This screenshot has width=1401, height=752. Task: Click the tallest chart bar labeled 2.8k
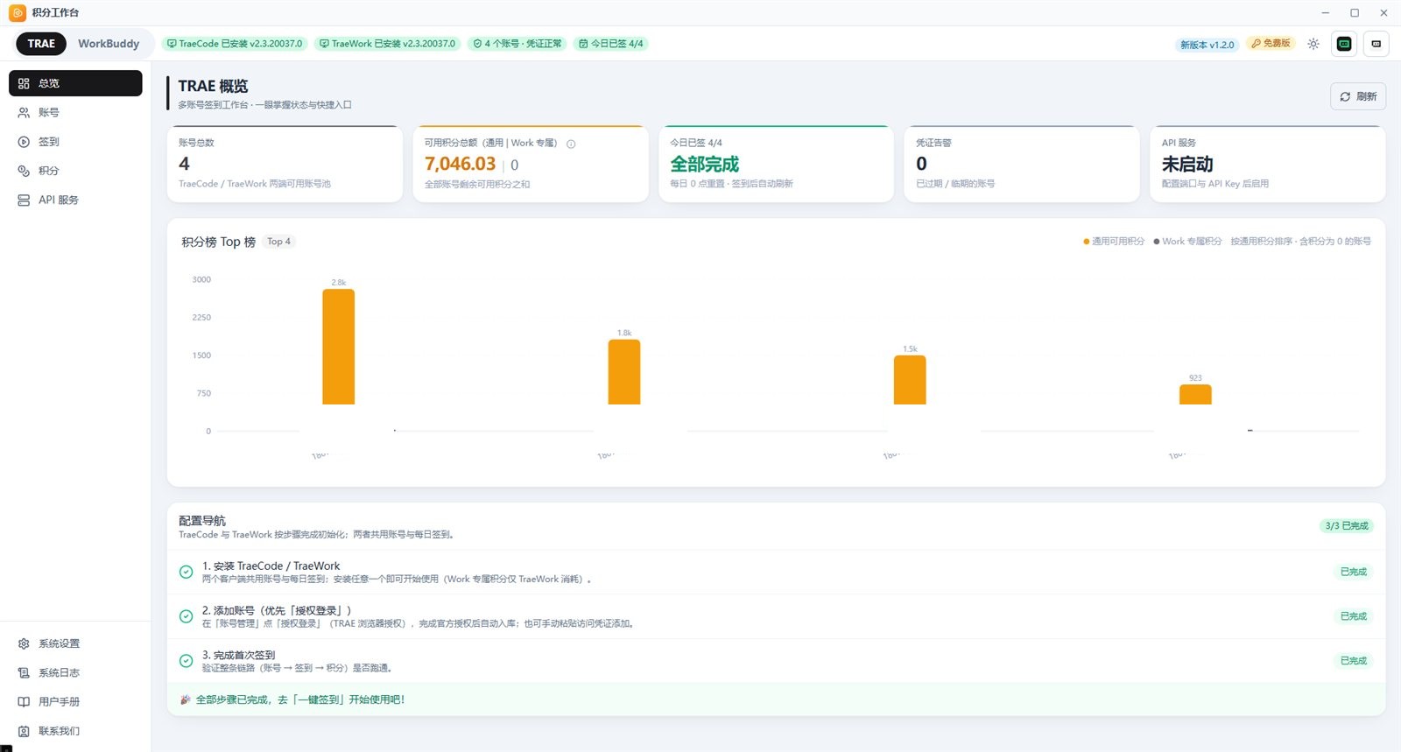[x=339, y=347]
